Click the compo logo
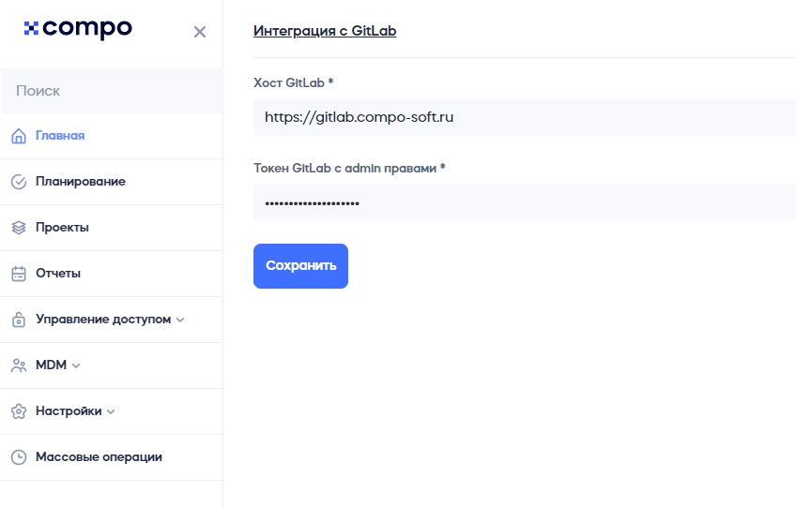The image size is (796, 507). pos(78,29)
